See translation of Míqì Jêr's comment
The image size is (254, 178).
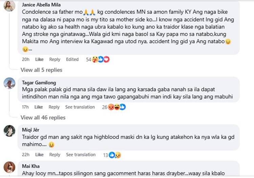tap(81, 155)
